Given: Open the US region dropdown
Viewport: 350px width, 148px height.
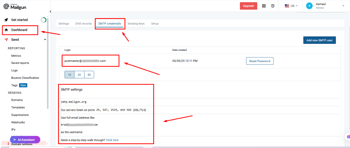Looking at the screenshot, I should [291, 6].
